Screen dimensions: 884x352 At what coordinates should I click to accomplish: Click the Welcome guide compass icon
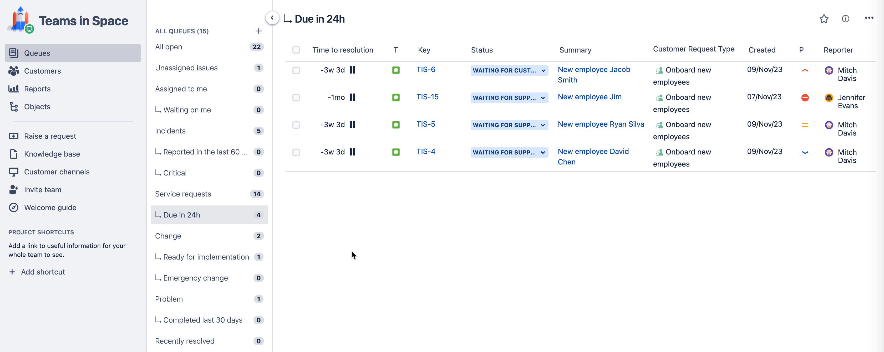click(x=14, y=207)
